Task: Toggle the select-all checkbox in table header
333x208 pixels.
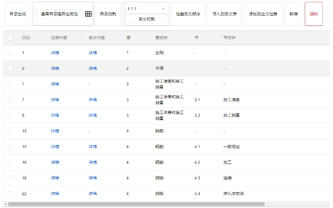Action: (x=10, y=38)
